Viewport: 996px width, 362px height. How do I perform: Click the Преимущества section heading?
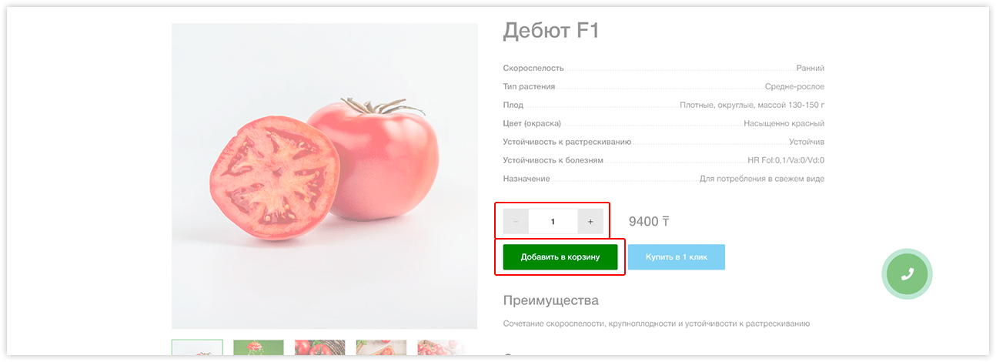tap(551, 300)
